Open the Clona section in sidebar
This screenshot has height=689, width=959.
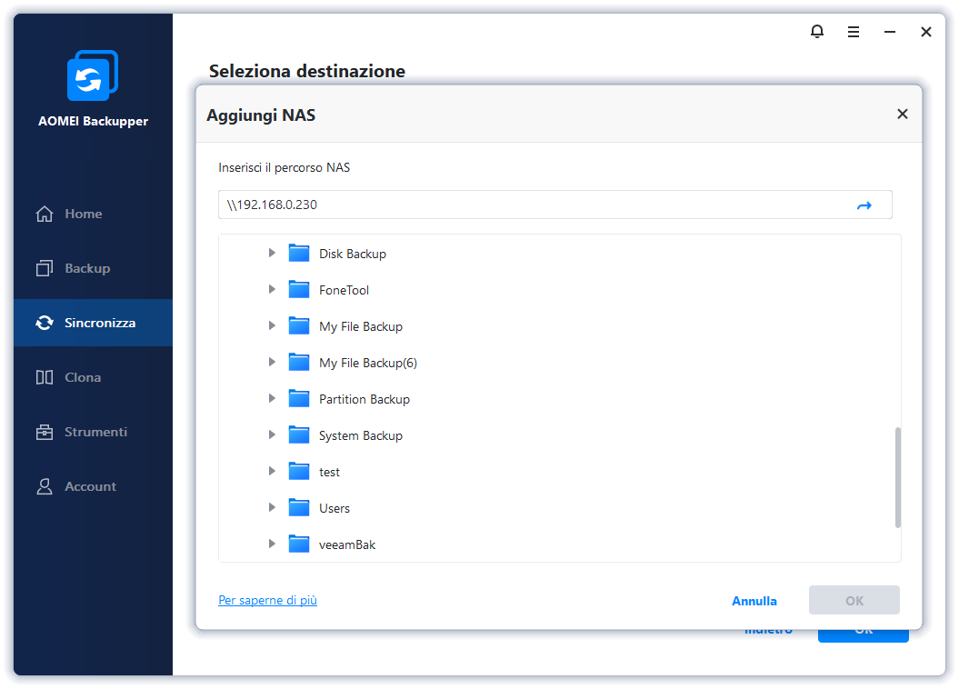[82, 377]
